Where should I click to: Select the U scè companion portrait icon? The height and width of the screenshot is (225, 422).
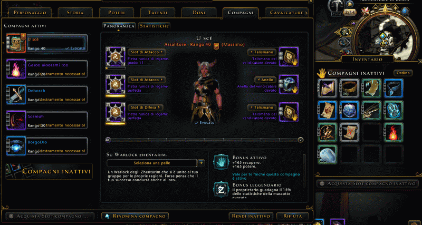(16, 43)
